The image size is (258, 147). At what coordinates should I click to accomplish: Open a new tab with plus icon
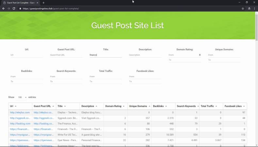point(43,3)
